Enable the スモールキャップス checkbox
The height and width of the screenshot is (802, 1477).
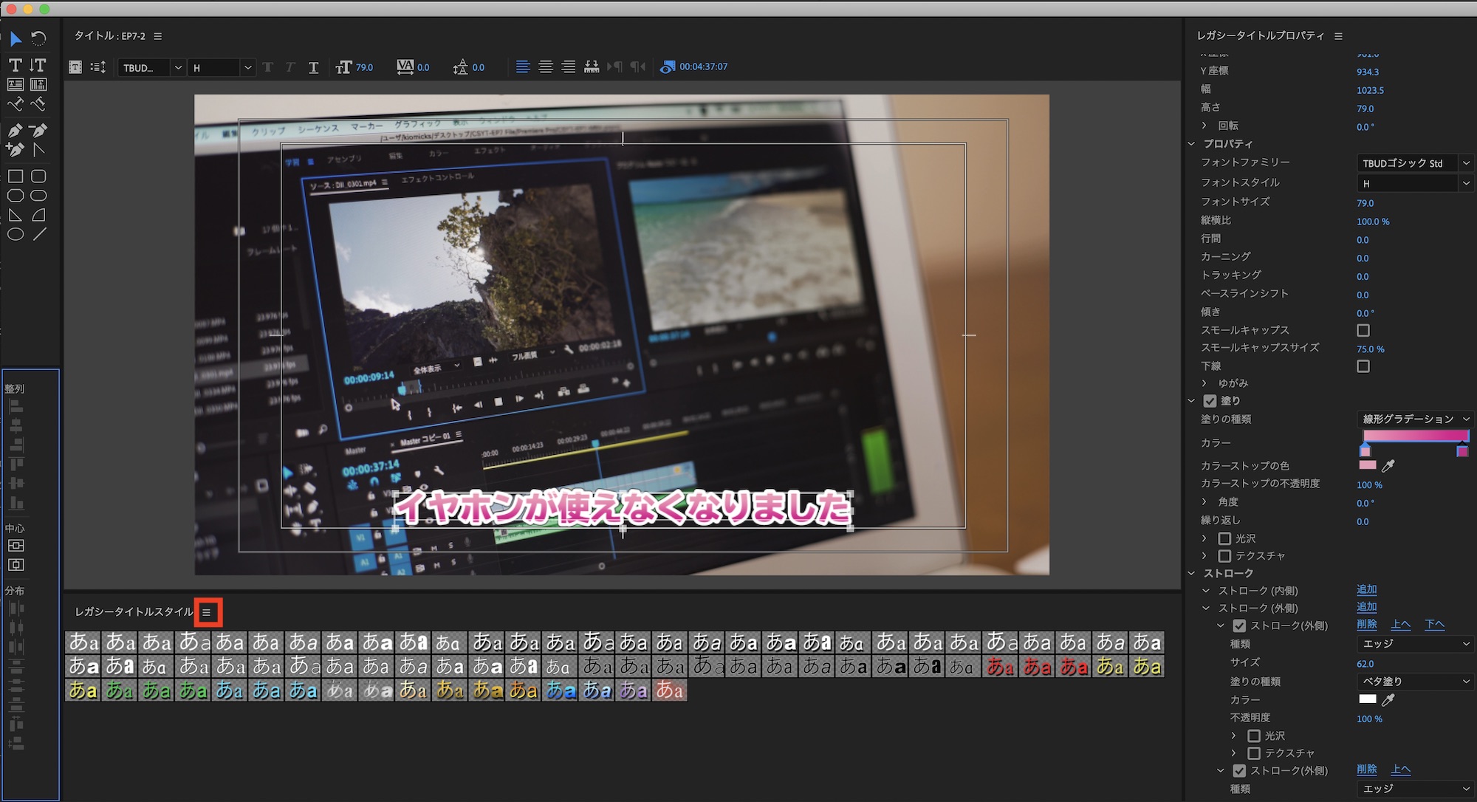click(x=1363, y=330)
